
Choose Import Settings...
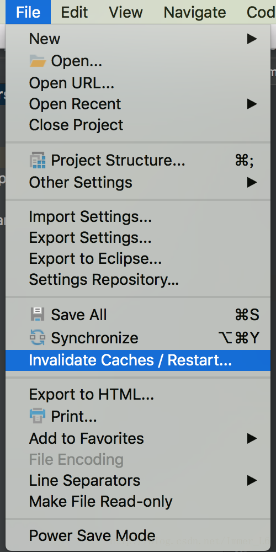click(x=138, y=216)
